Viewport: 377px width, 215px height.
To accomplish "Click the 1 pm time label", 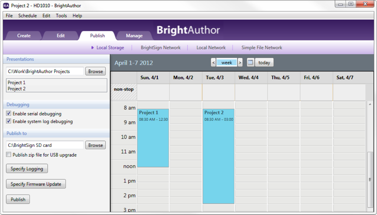I will 130,181.
